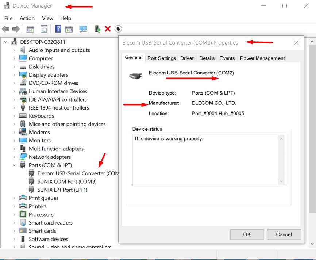Expand the Monitors node
Image resolution: width=316 pixels, height=260 pixels.
tap(14, 141)
